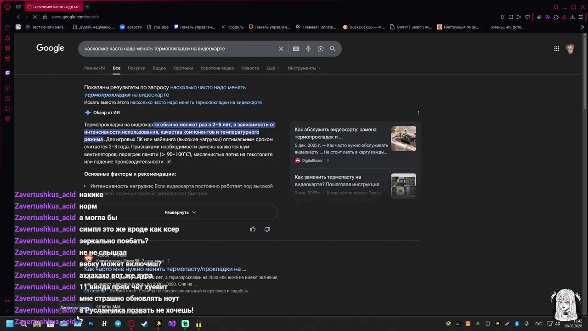Open the 7TV extension
This screenshot has width=588, height=331.
547,17
